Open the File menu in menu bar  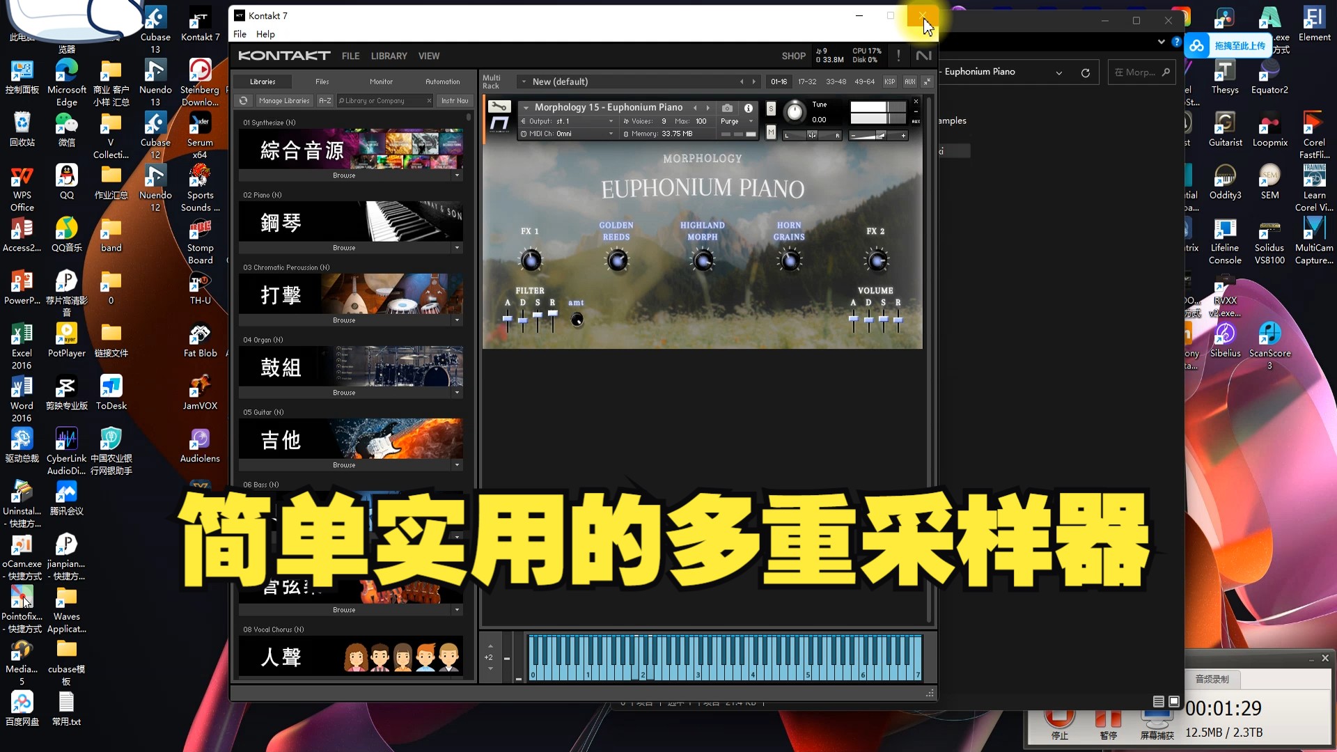(x=240, y=34)
